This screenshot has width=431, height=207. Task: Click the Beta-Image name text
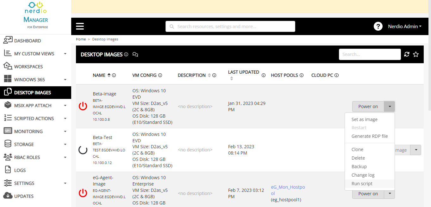point(104,94)
